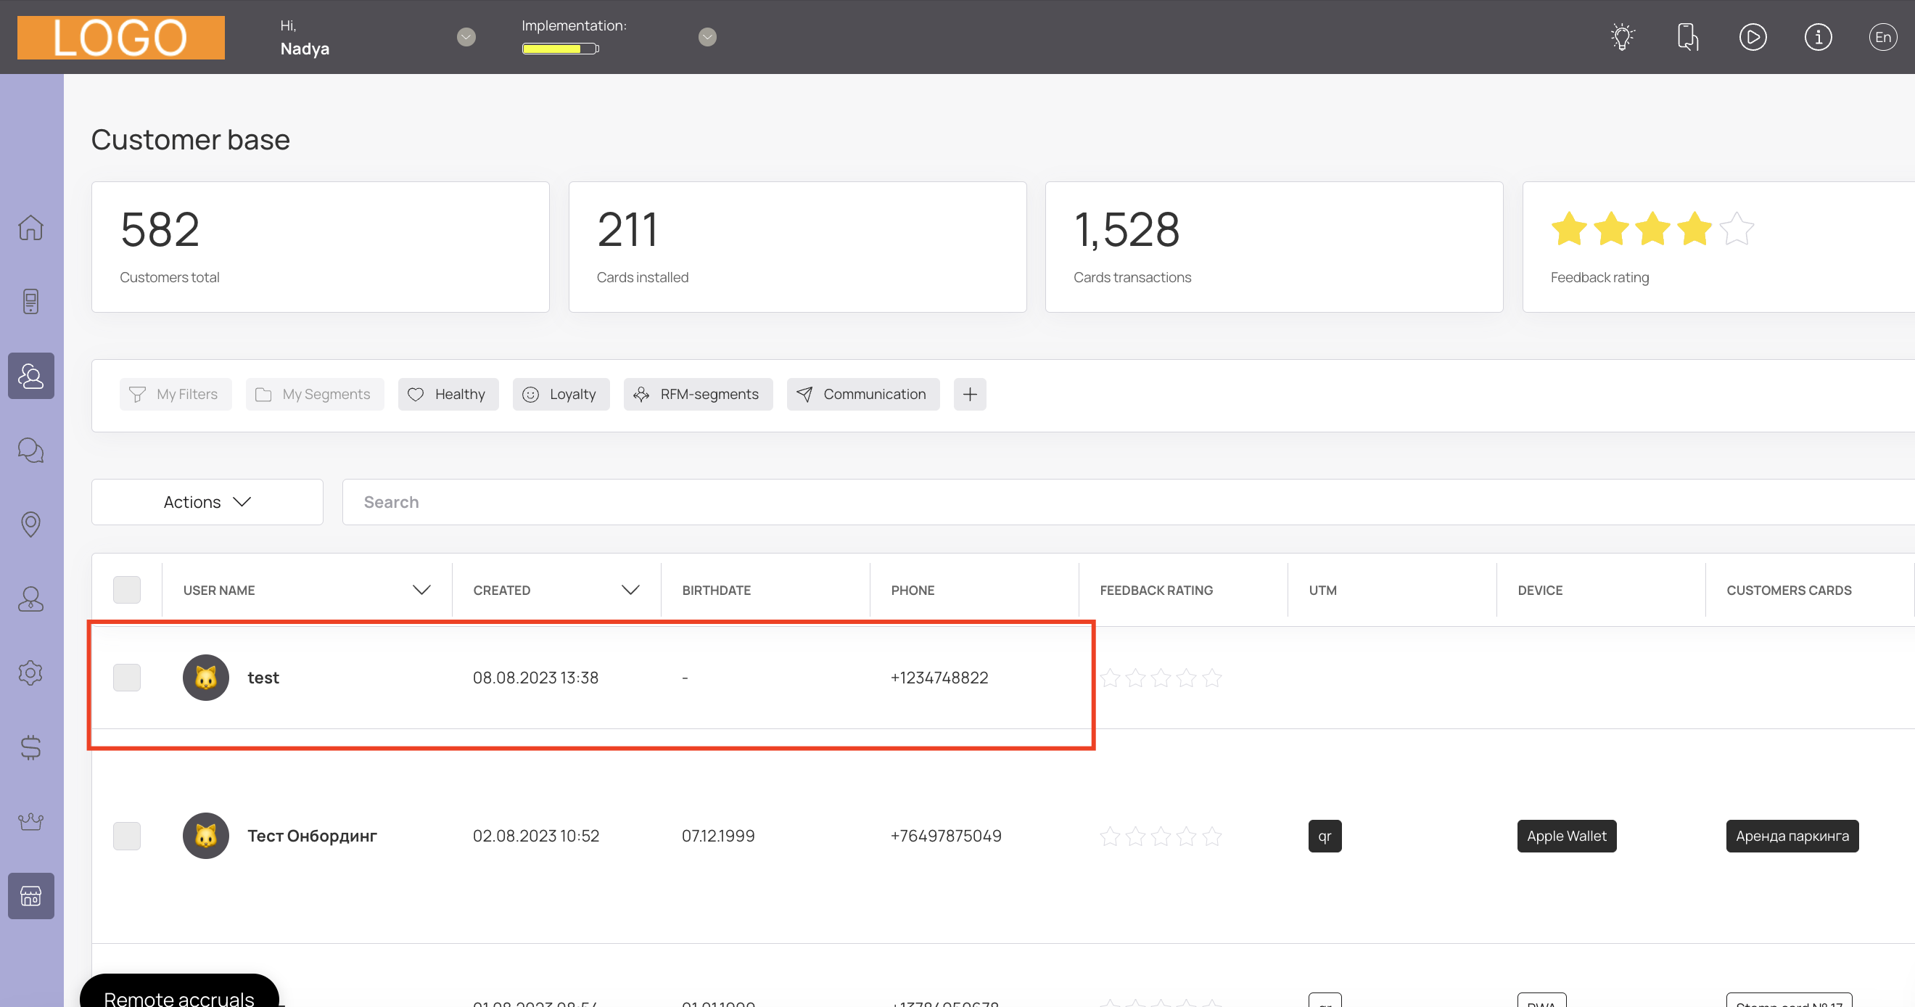Image resolution: width=1915 pixels, height=1007 pixels.
Task: Select the RFM-segments filter tab
Action: 697,394
